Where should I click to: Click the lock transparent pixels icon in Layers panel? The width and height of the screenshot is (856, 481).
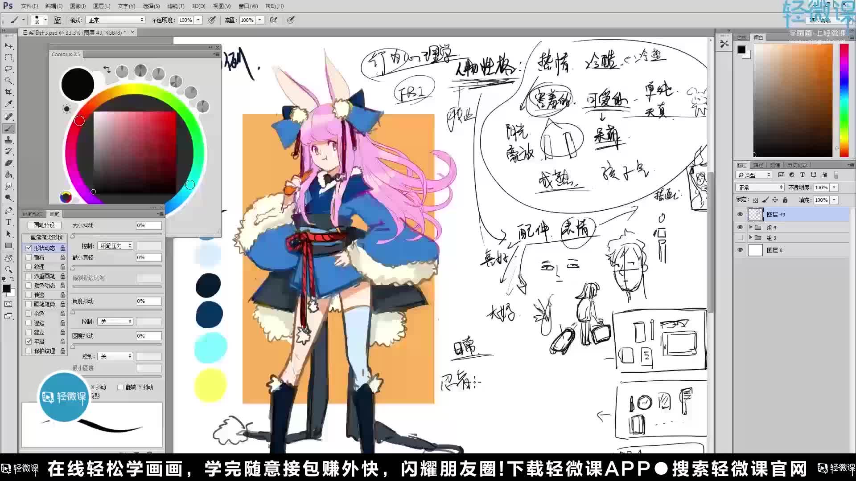[x=755, y=200]
